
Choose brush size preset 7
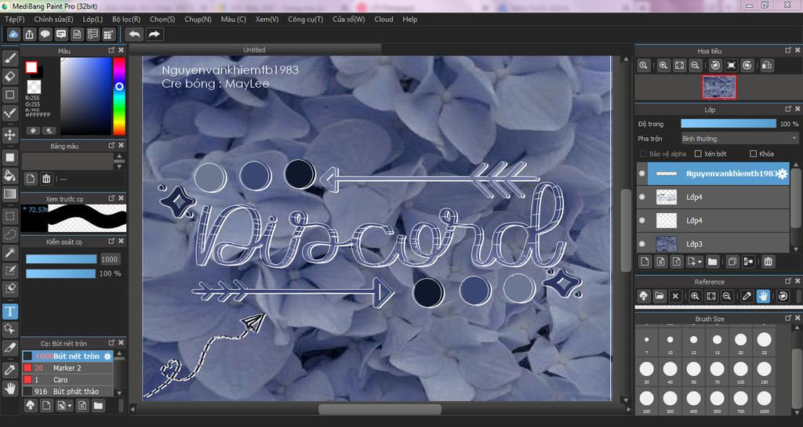pos(647,339)
